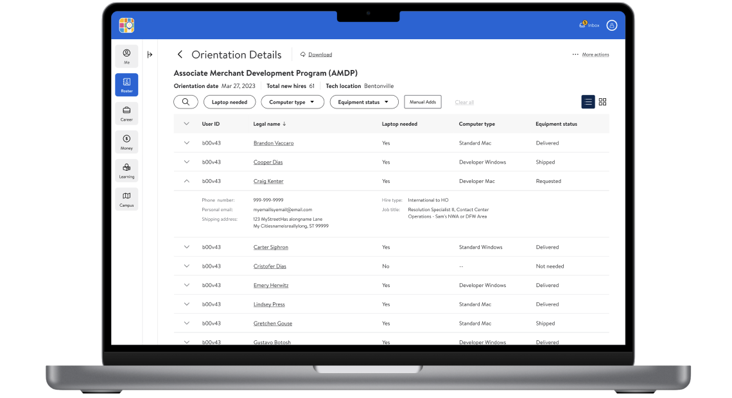
Task: Open Cooper Dias's profile link
Action: 268,162
